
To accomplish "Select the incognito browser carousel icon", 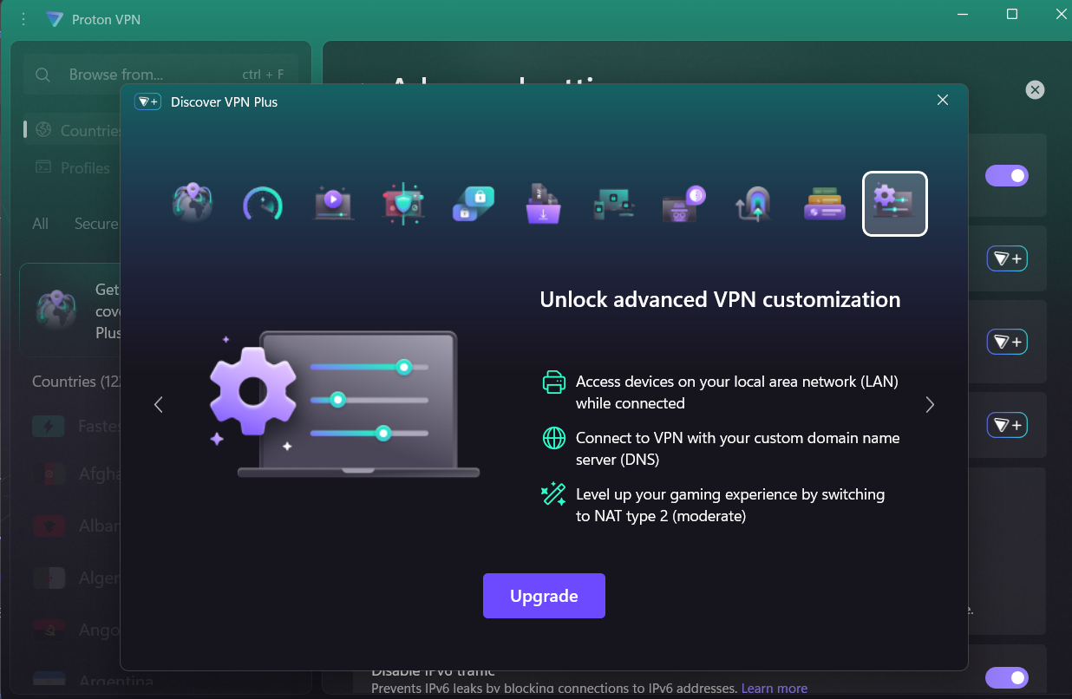I will tap(684, 204).
